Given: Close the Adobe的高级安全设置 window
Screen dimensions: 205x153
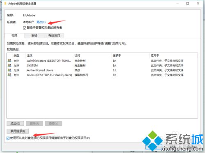Looking at the screenshot, I should (x=198, y=3).
